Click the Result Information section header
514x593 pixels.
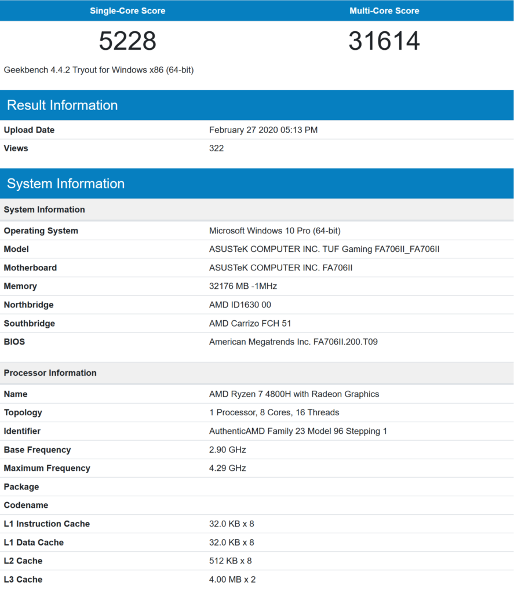[257, 105]
